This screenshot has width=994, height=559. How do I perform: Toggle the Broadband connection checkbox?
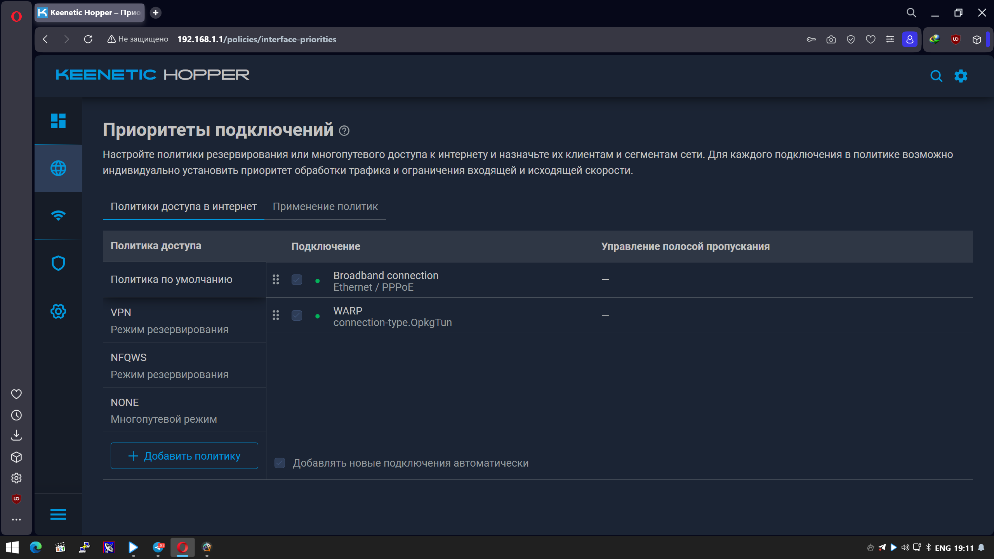pyautogui.click(x=297, y=279)
